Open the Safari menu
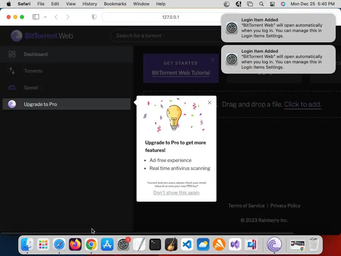 click(x=24, y=4)
